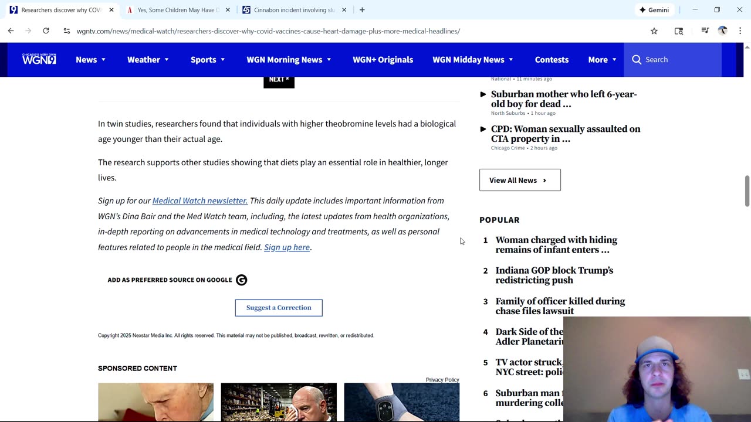Click the site information icon in the address bar
751x422 pixels.
[67, 31]
